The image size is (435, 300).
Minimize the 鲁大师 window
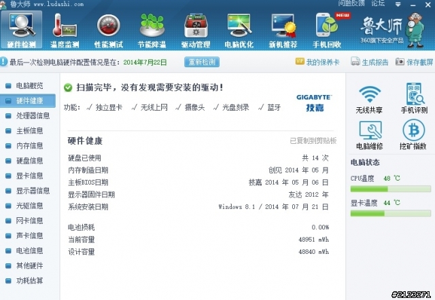413,5
